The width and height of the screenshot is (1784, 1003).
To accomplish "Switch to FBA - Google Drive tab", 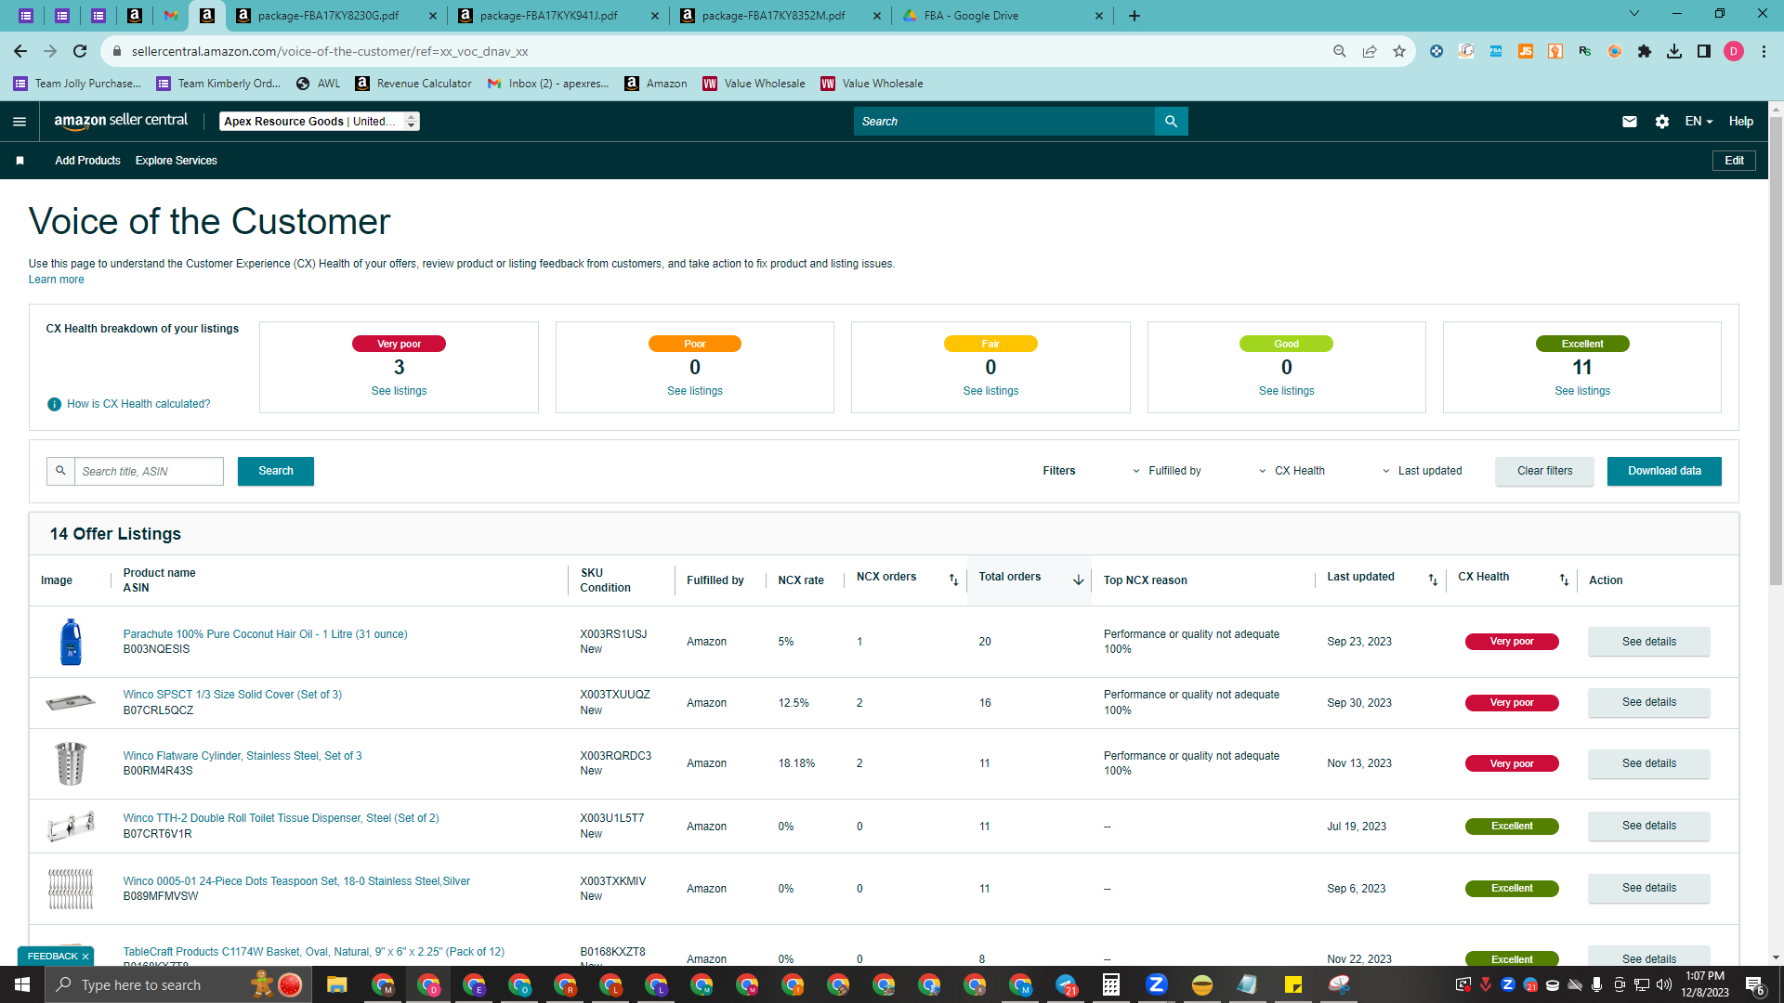I will pyautogui.click(x=1001, y=16).
